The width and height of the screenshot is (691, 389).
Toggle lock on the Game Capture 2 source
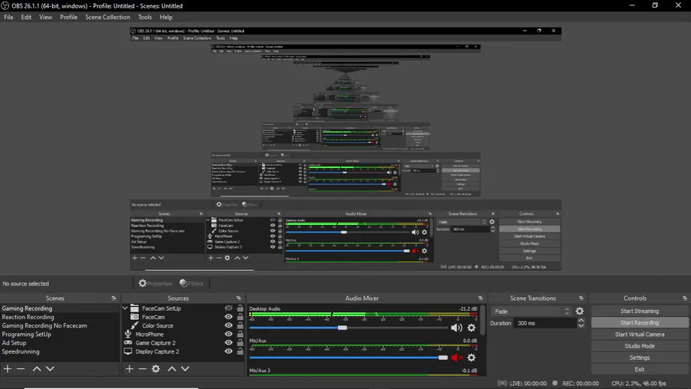(240, 343)
